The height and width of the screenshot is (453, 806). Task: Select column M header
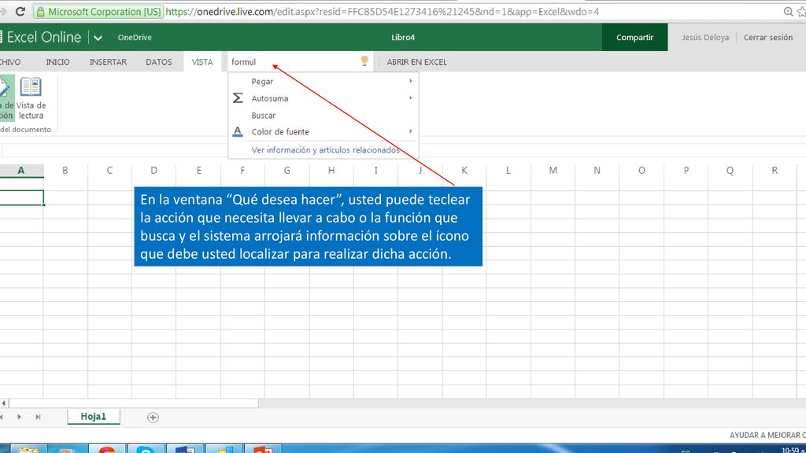point(553,170)
